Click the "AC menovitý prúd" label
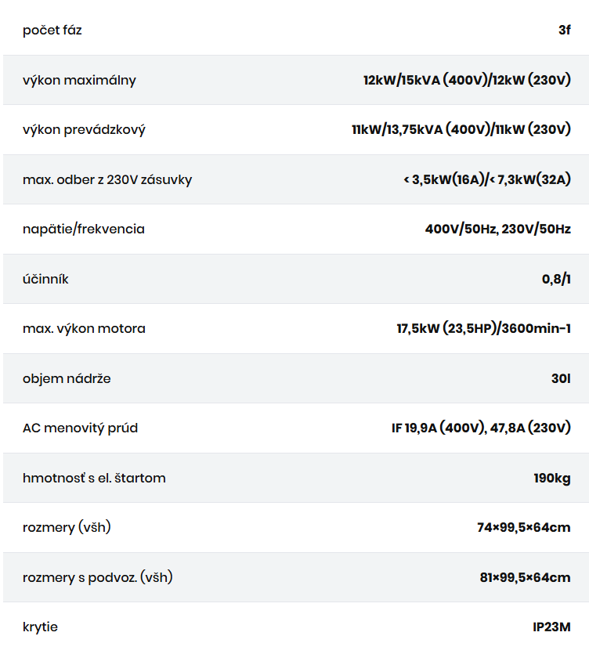 pyautogui.click(x=80, y=428)
